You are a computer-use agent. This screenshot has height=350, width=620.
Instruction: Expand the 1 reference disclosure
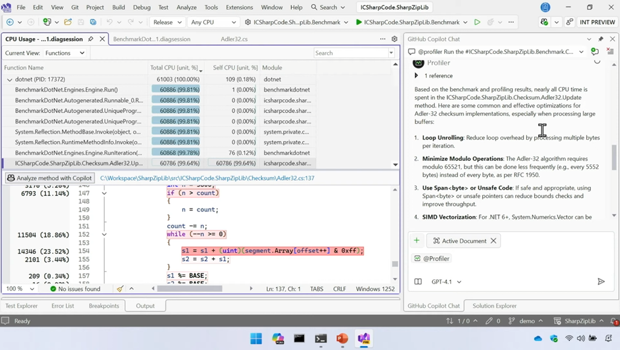coord(416,76)
